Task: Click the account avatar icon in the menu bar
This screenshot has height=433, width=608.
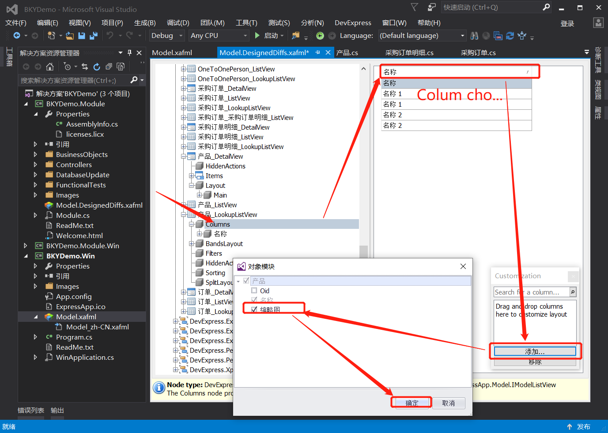Action: [x=598, y=23]
